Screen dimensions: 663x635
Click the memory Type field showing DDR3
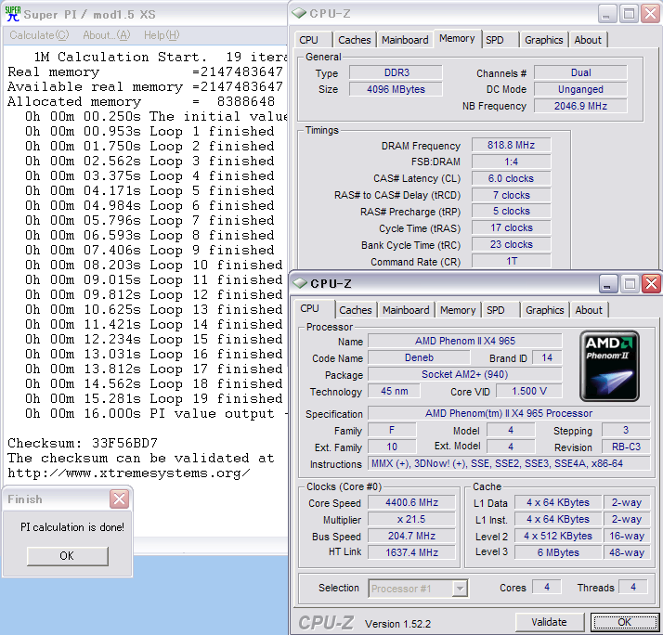click(x=396, y=72)
